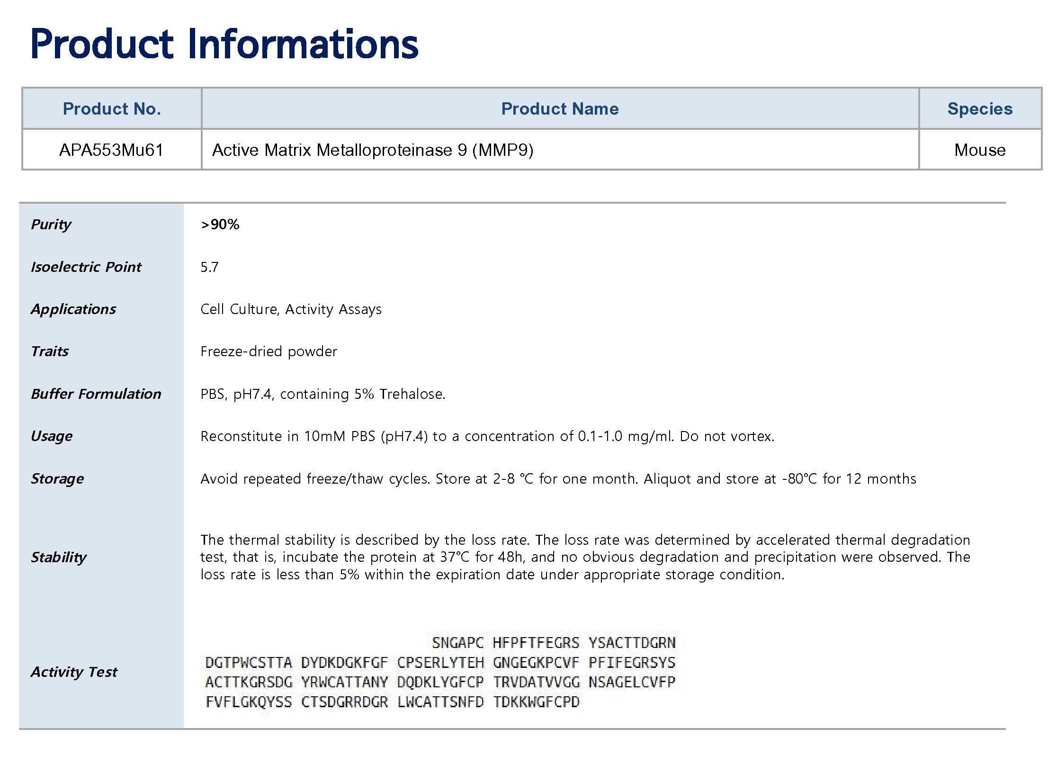The image size is (1057, 783).
Task: Click the Applications label
Action: coord(73,309)
